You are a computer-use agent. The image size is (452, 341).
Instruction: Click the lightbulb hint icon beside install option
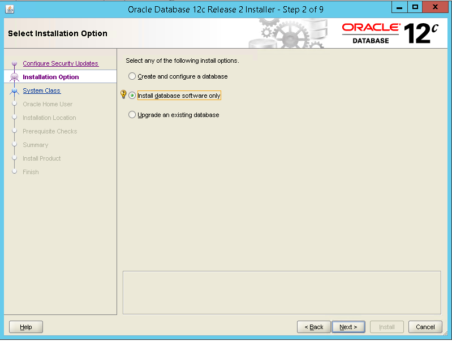(123, 94)
